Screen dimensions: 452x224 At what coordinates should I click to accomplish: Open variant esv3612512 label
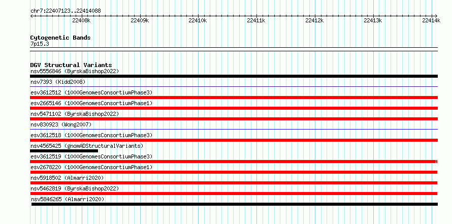(91, 92)
